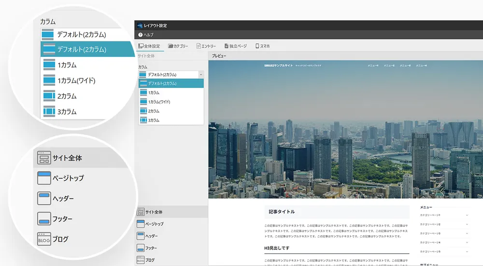Click the ヘルプ label in the menu bar

coord(148,35)
